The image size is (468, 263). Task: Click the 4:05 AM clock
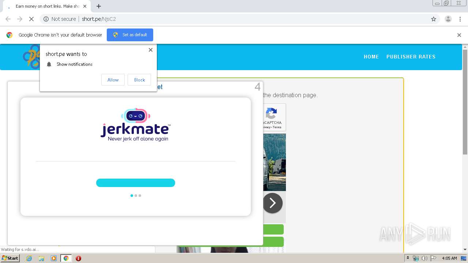[449, 258]
